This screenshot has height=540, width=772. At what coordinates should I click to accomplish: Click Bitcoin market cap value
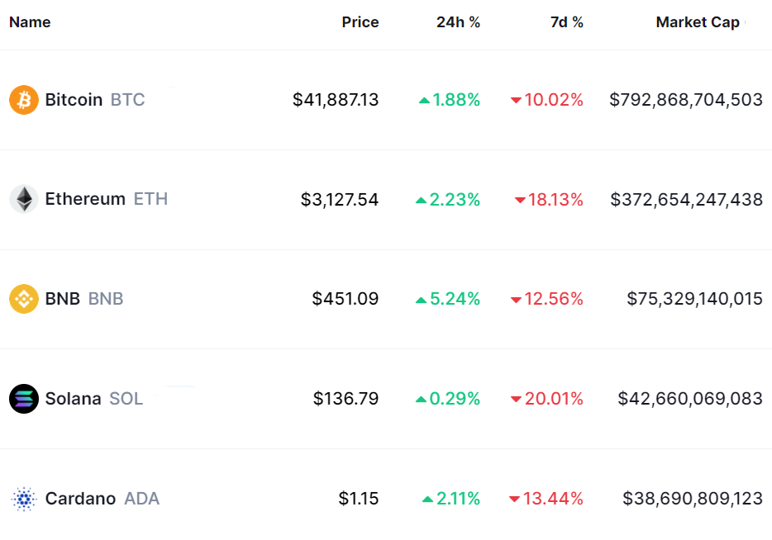click(x=686, y=100)
